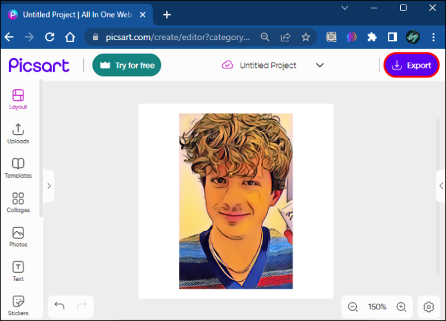Bookmark this page with star icon
The image size is (446, 321).
coord(306,37)
